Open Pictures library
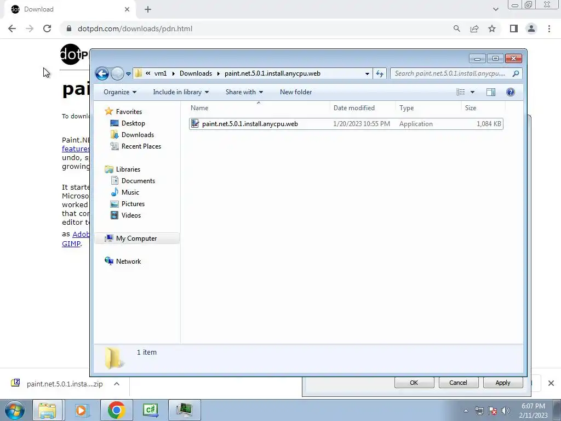 tap(133, 204)
